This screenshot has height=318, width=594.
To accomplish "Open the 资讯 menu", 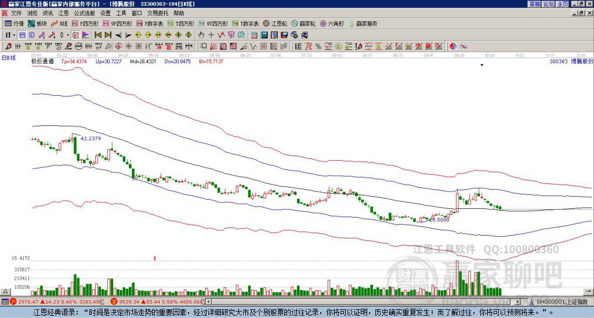I will [48, 13].
